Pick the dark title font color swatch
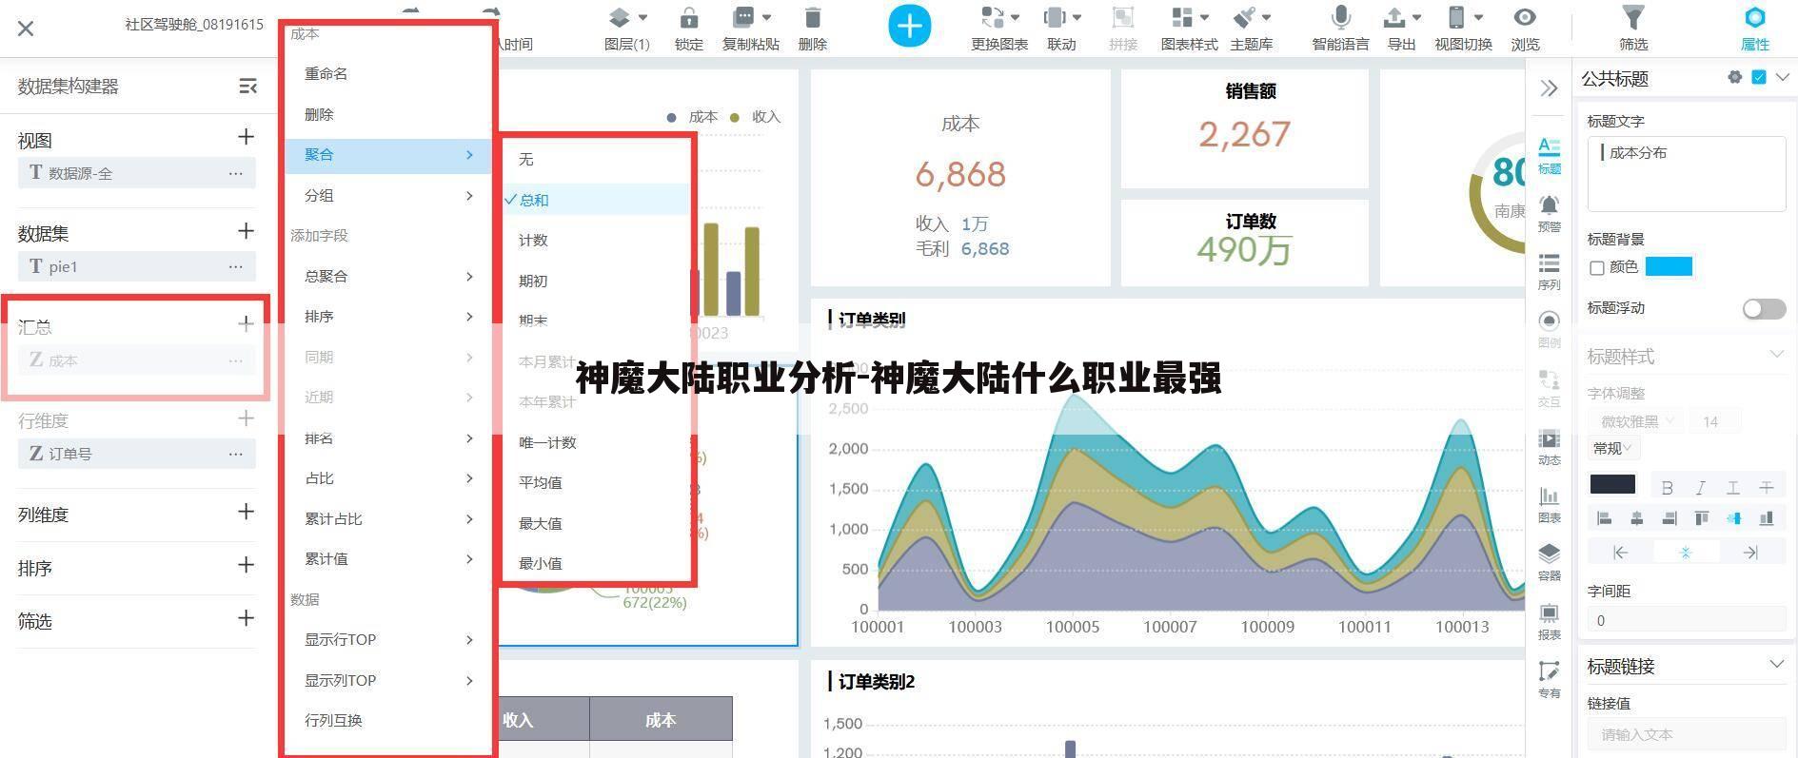1798x758 pixels. (1612, 484)
